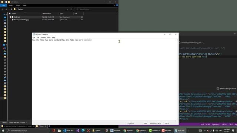Go back in File Explorer navigation

coord(3,9)
